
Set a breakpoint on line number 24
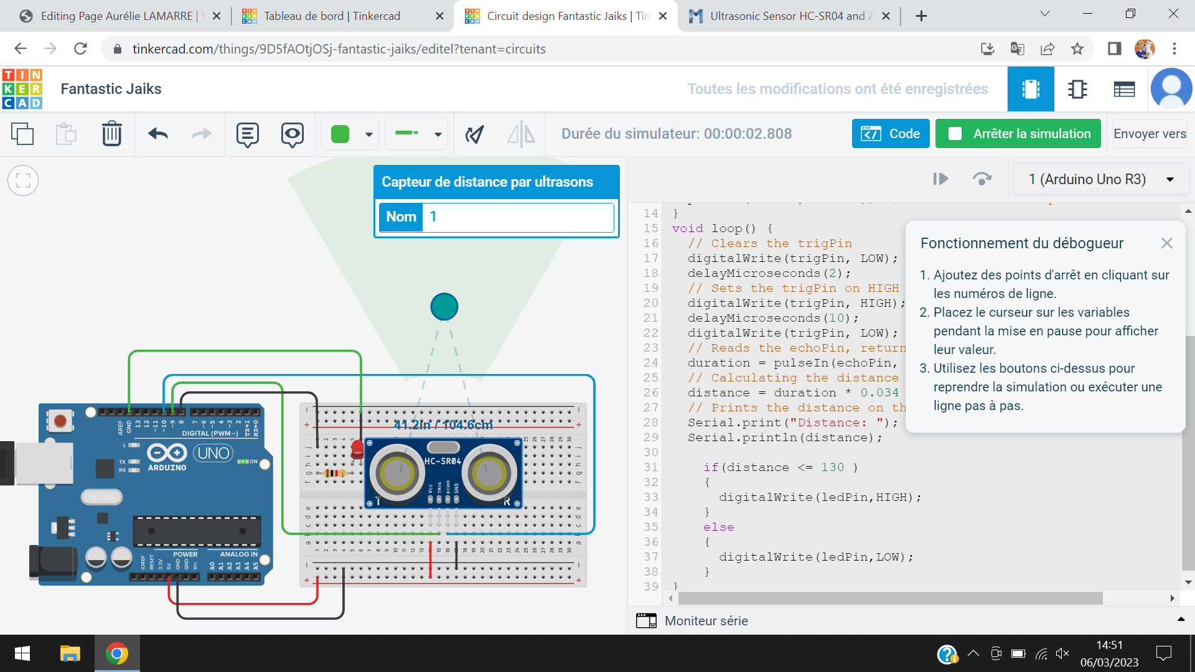click(650, 363)
